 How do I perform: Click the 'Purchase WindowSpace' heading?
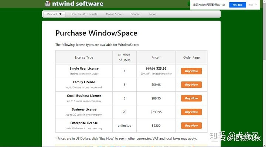pos(96,33)
